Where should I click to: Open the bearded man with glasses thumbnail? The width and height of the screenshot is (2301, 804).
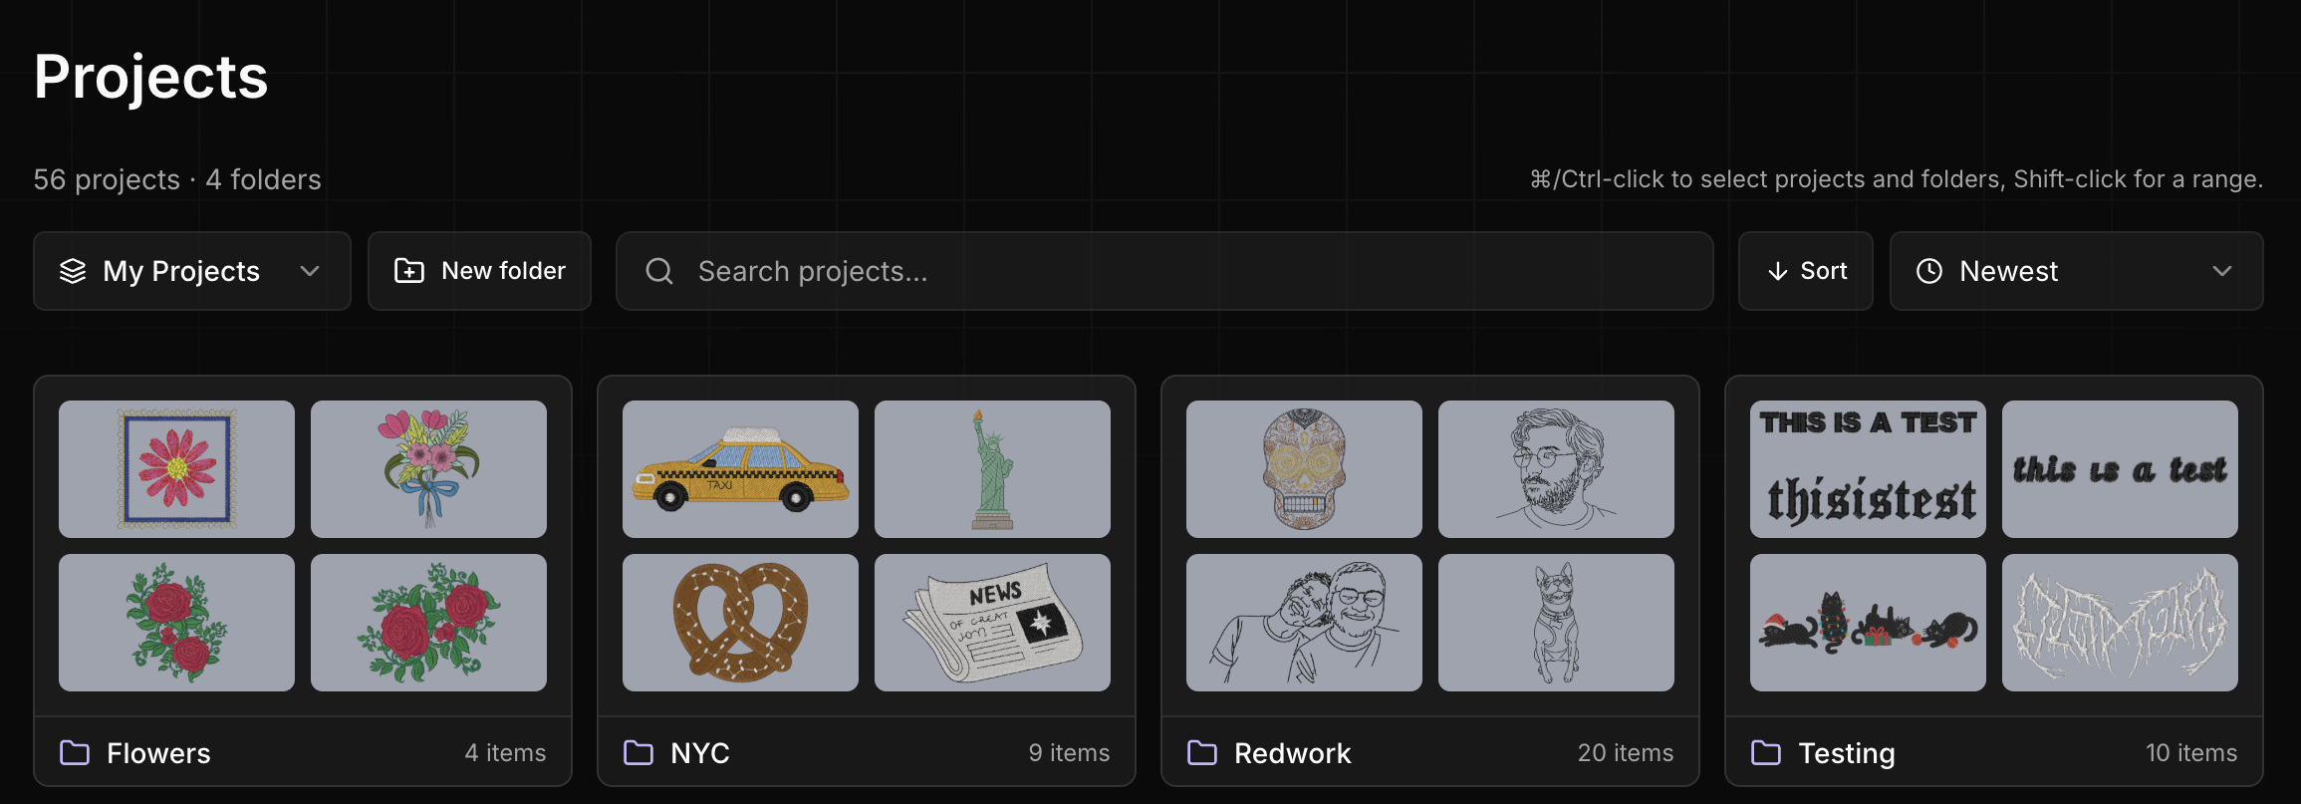[1556, 469]
